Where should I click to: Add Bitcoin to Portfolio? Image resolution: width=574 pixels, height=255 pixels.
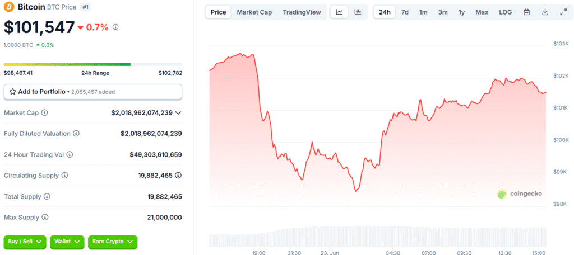click(x=93, y=92)
